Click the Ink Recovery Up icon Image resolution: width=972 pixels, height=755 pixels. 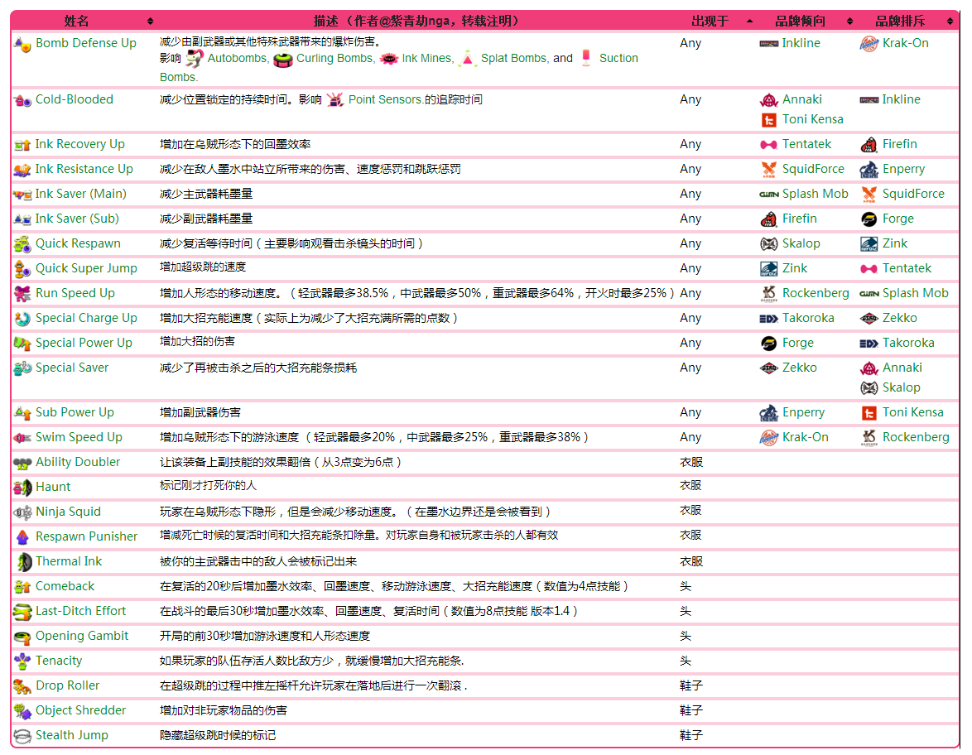click(22, 145)
